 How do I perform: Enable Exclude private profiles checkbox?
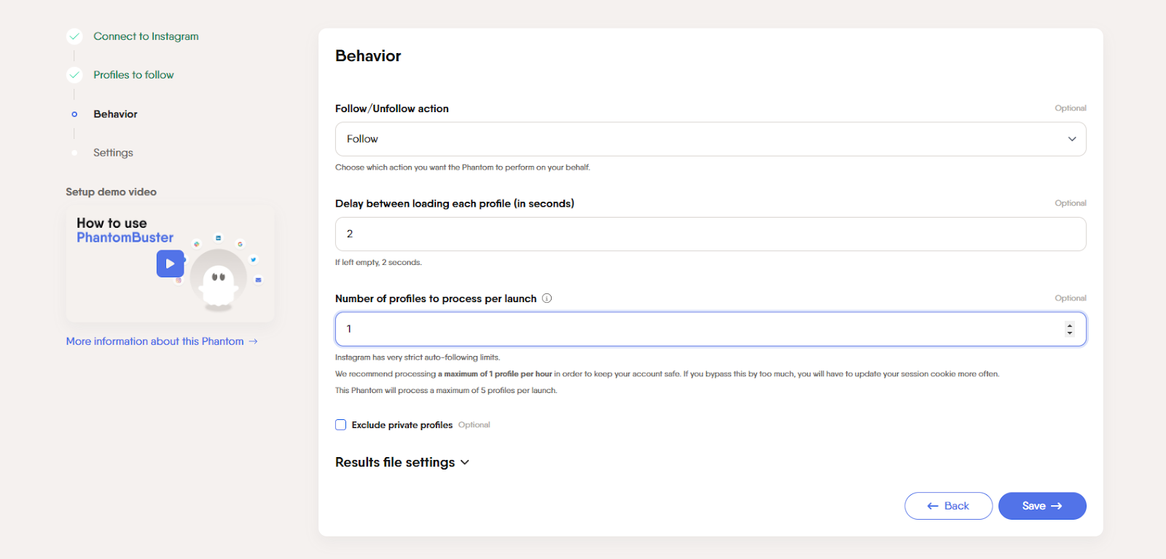[x=341, y=425]
